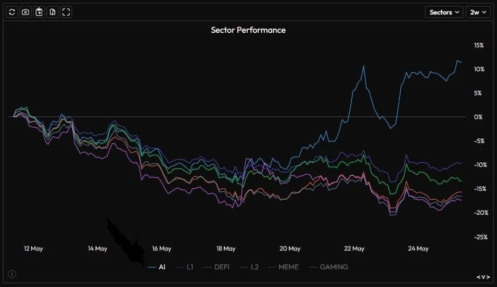Toggle the L1 series in legend
Screen dimensions: 497x287
(x=184, y=267)
